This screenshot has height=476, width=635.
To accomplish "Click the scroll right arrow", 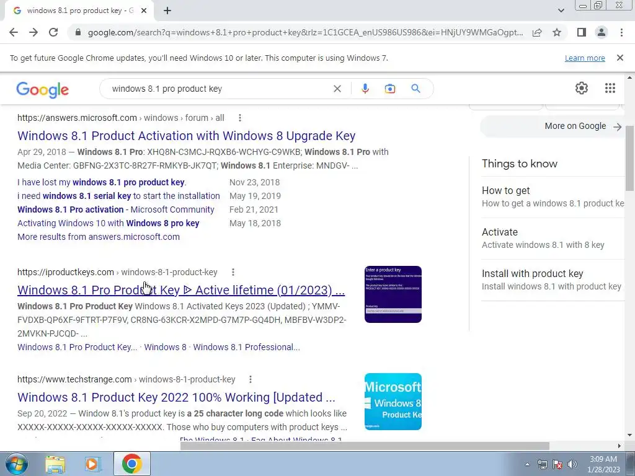I will (619, 446).
